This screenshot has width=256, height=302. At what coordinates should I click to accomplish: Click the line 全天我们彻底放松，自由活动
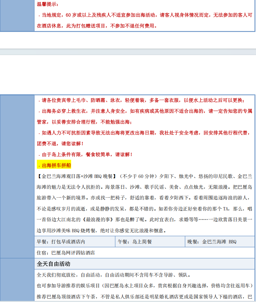(x=114, y=275)
